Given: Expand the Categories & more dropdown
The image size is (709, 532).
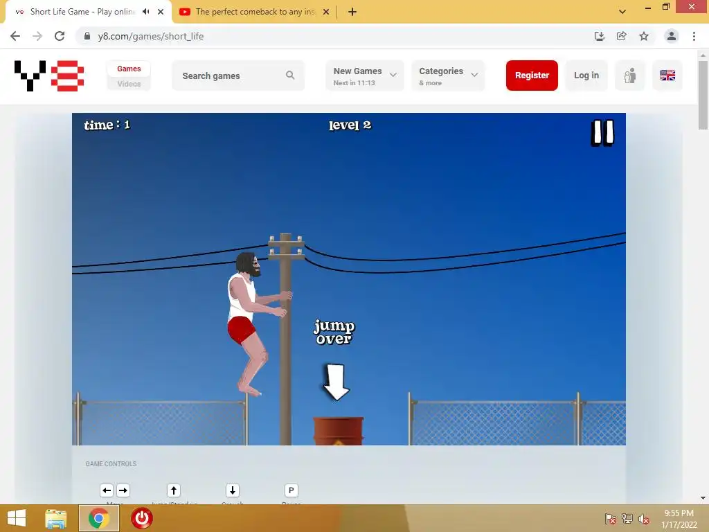Looking at the screenshot, I should point(448,76).
